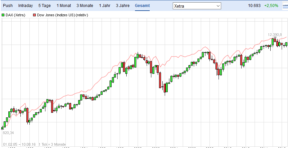Click the DAX (Xetra) legend label
Screen dimensions: 288x148
coord(15,15)
